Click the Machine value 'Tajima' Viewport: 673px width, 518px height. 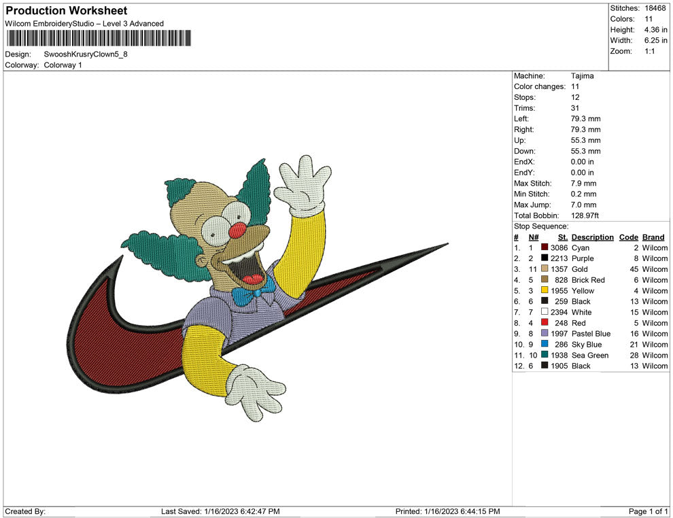click(582, 76)
